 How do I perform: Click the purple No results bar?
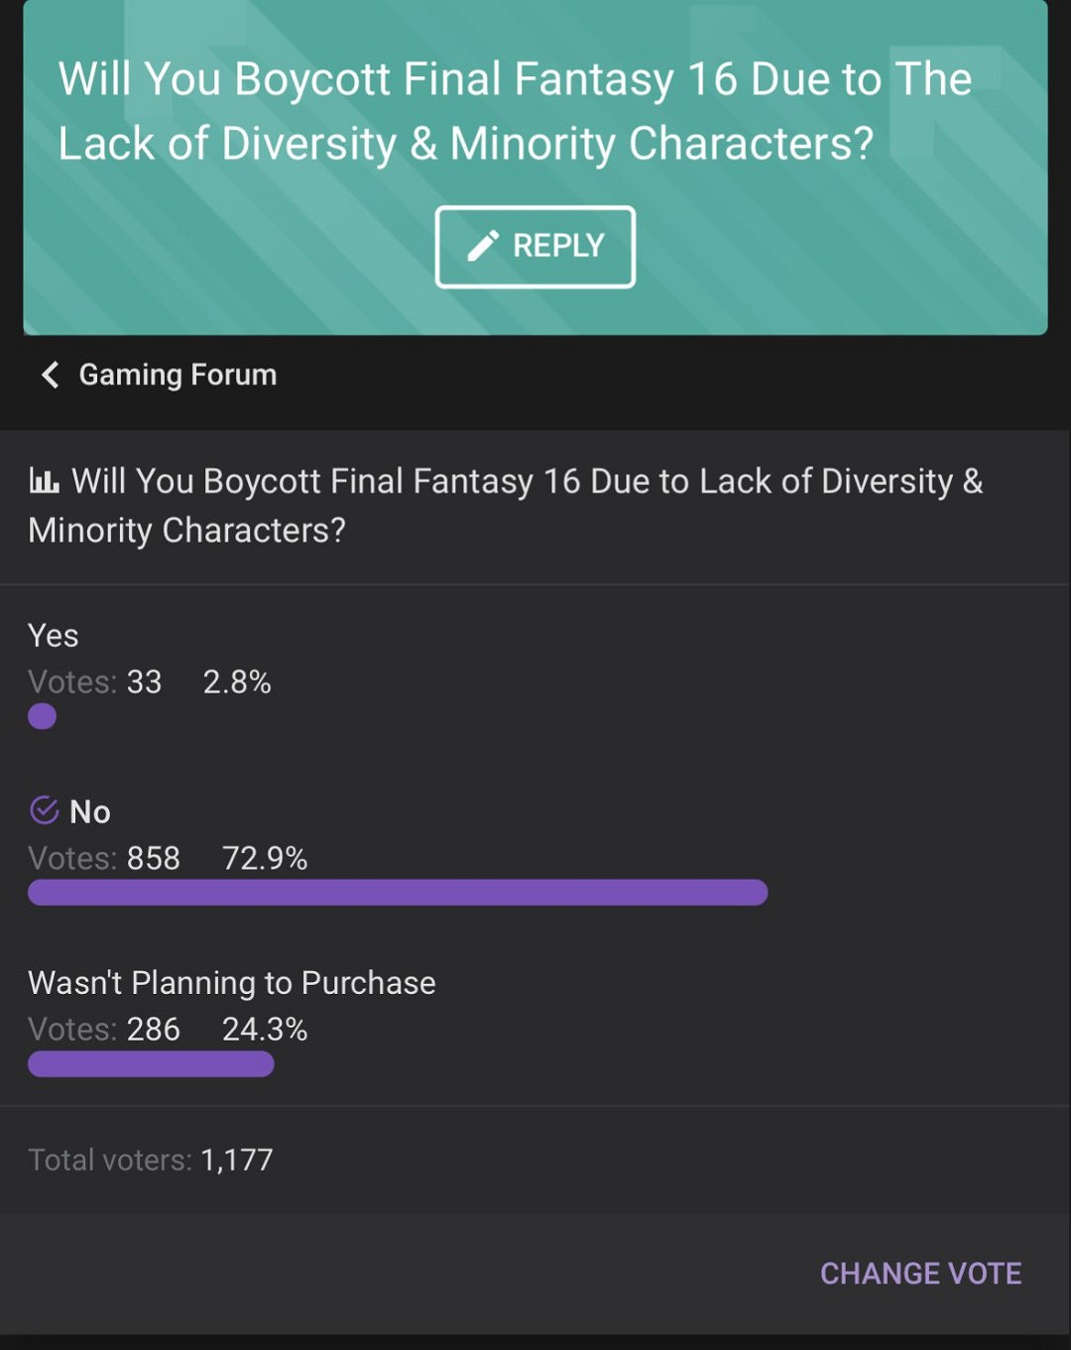point(397,893)
